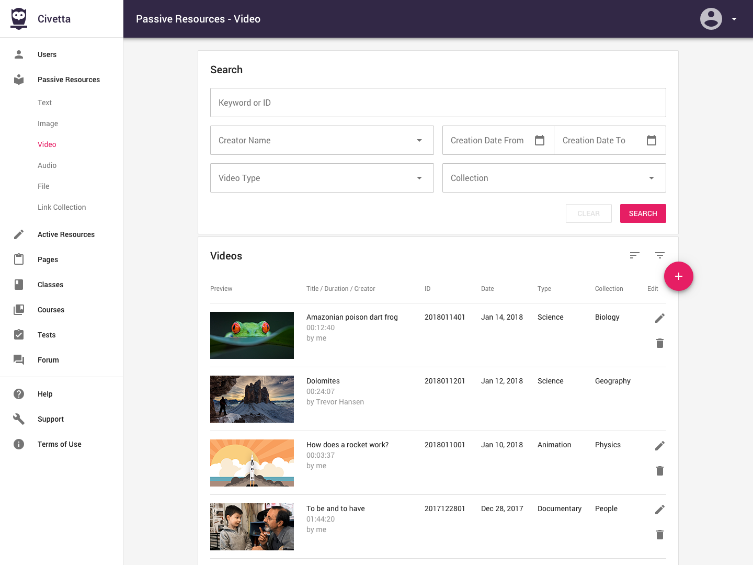The height and width of the screenshot is (565, 753).
Task: Click the Keyword or ID search field
Action: pyautogui.click(x=438, y=103)
